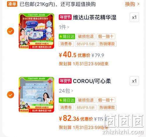Change the x1 quantity for 维达 wipes

(x=134, y=17)
